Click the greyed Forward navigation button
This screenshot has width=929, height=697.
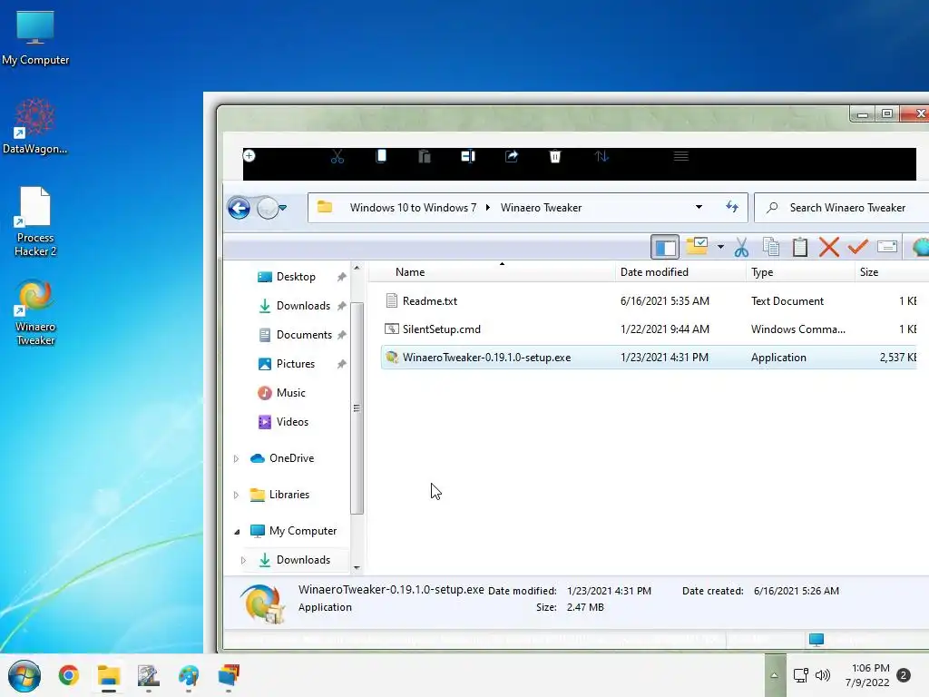[268, 208]
